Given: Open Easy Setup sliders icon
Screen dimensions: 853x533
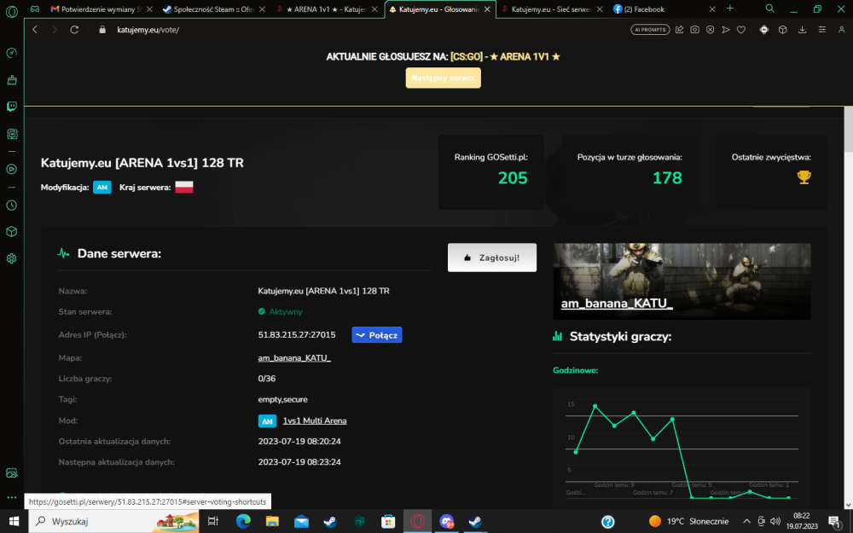Looking at the screenshot, I should point(822,29).
